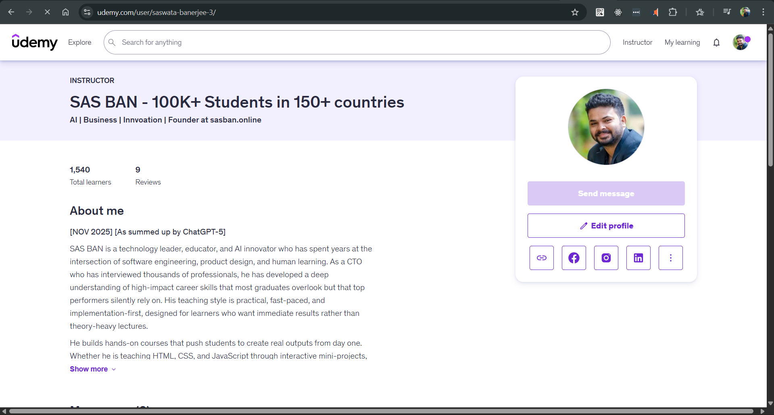Open the notifications bell icon
The image size is (774, 415).
point(716,42)
